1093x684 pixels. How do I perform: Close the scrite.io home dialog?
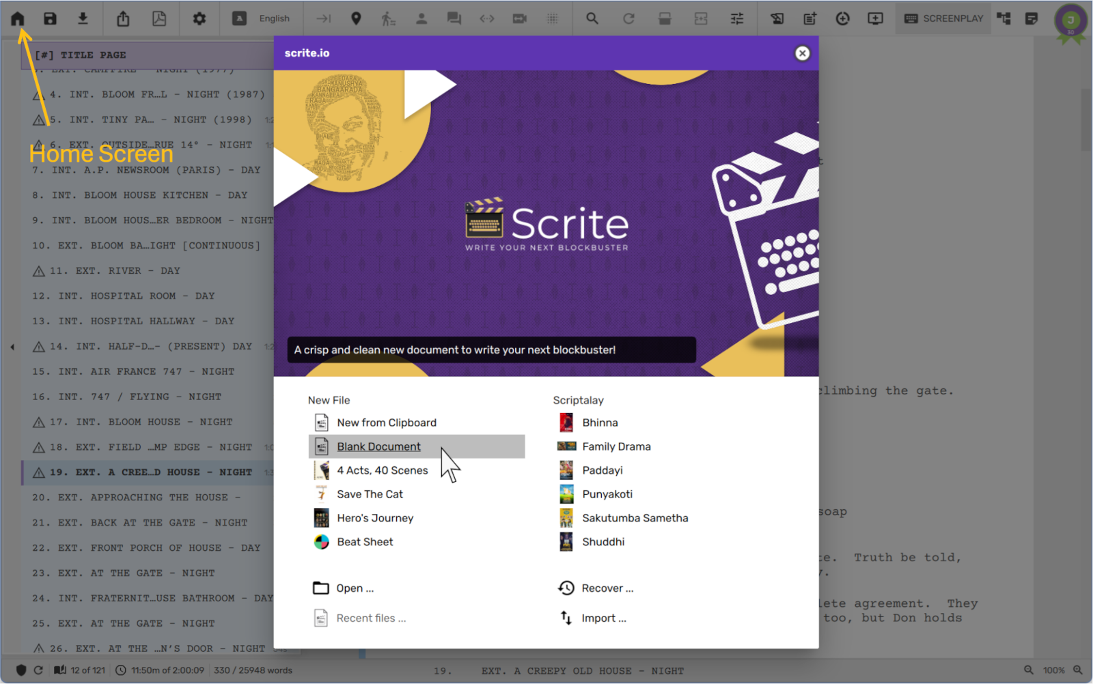[802, 53]
